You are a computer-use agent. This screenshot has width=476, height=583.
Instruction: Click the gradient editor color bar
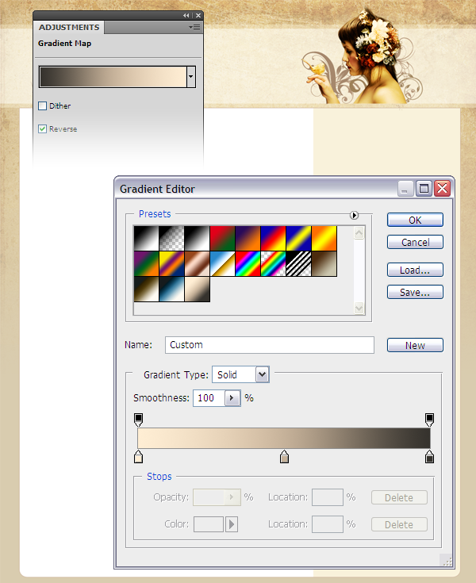pos(284,438)
